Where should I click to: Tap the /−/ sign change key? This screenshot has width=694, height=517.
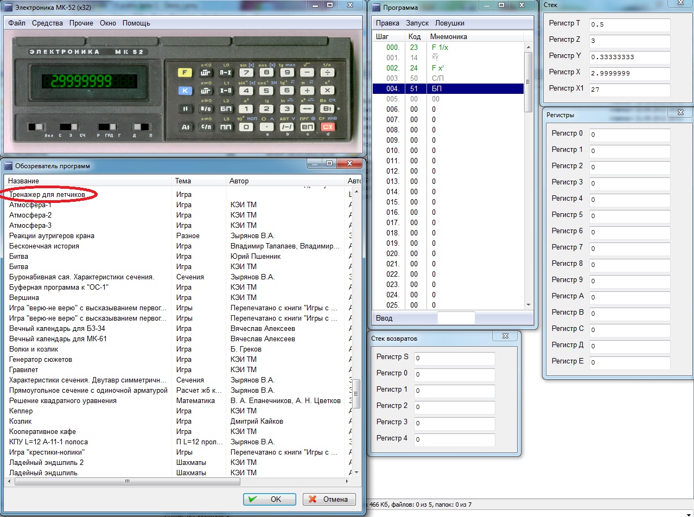tap(286, 127)
